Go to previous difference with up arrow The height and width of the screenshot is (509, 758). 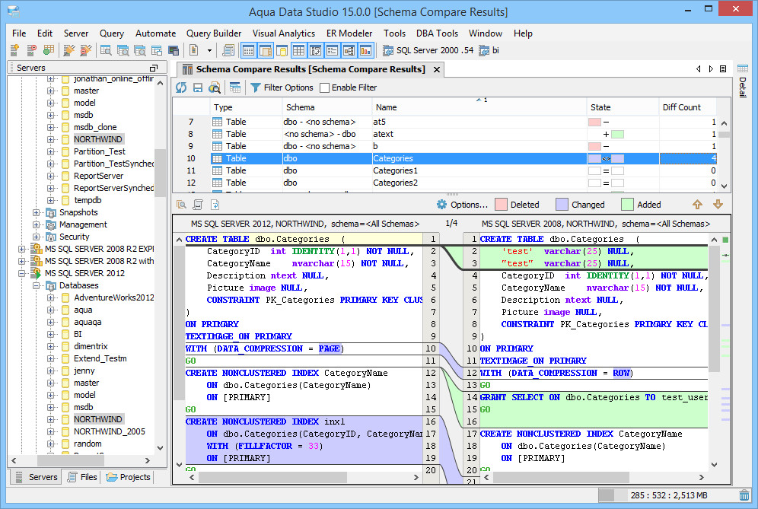click(x=697, y=205)
